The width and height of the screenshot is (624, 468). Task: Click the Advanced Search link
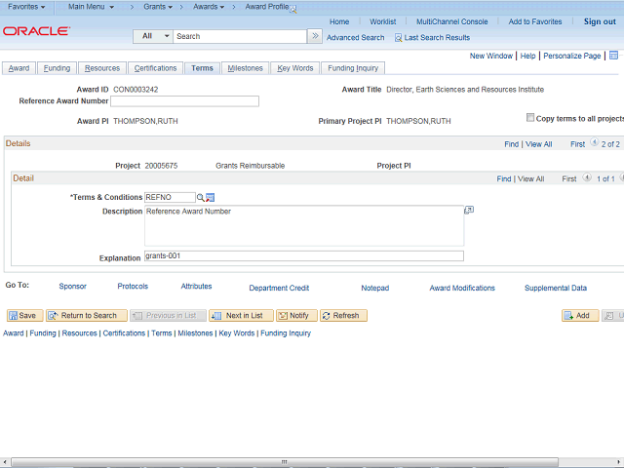pyautogui.click(x=355, y=38)
